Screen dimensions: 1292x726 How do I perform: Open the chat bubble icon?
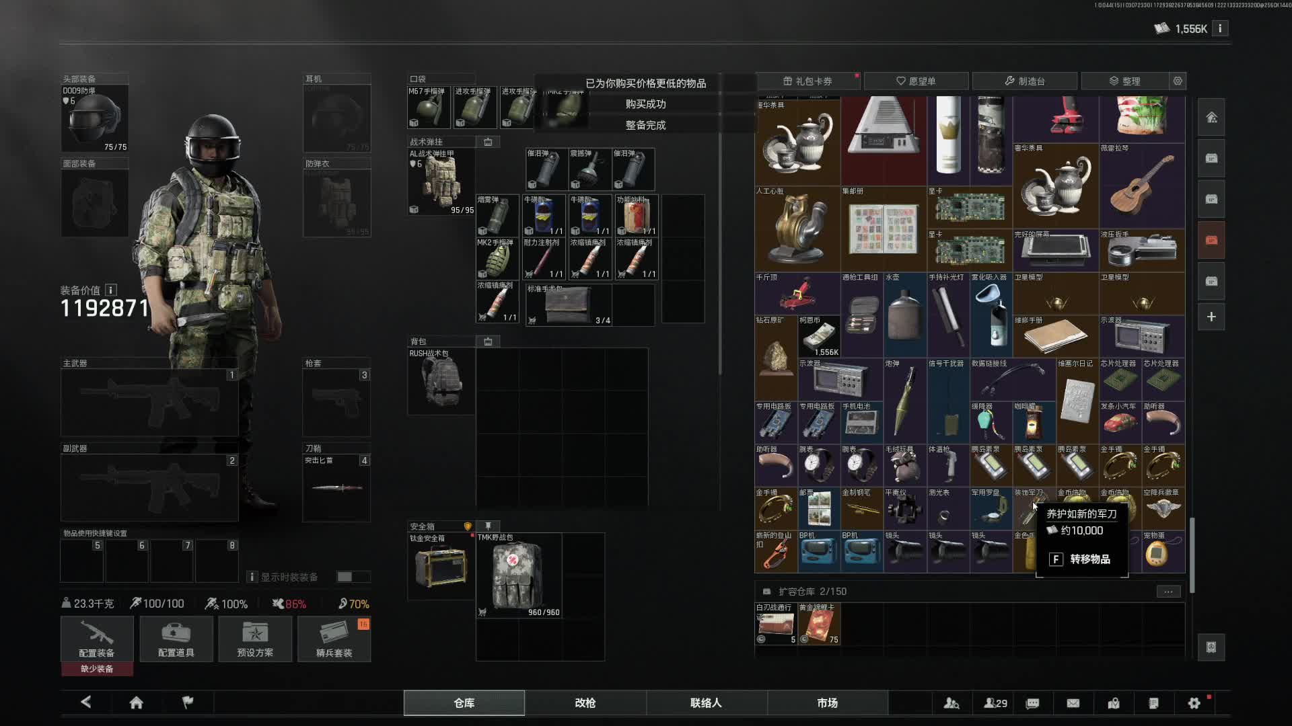(1032, 703)
